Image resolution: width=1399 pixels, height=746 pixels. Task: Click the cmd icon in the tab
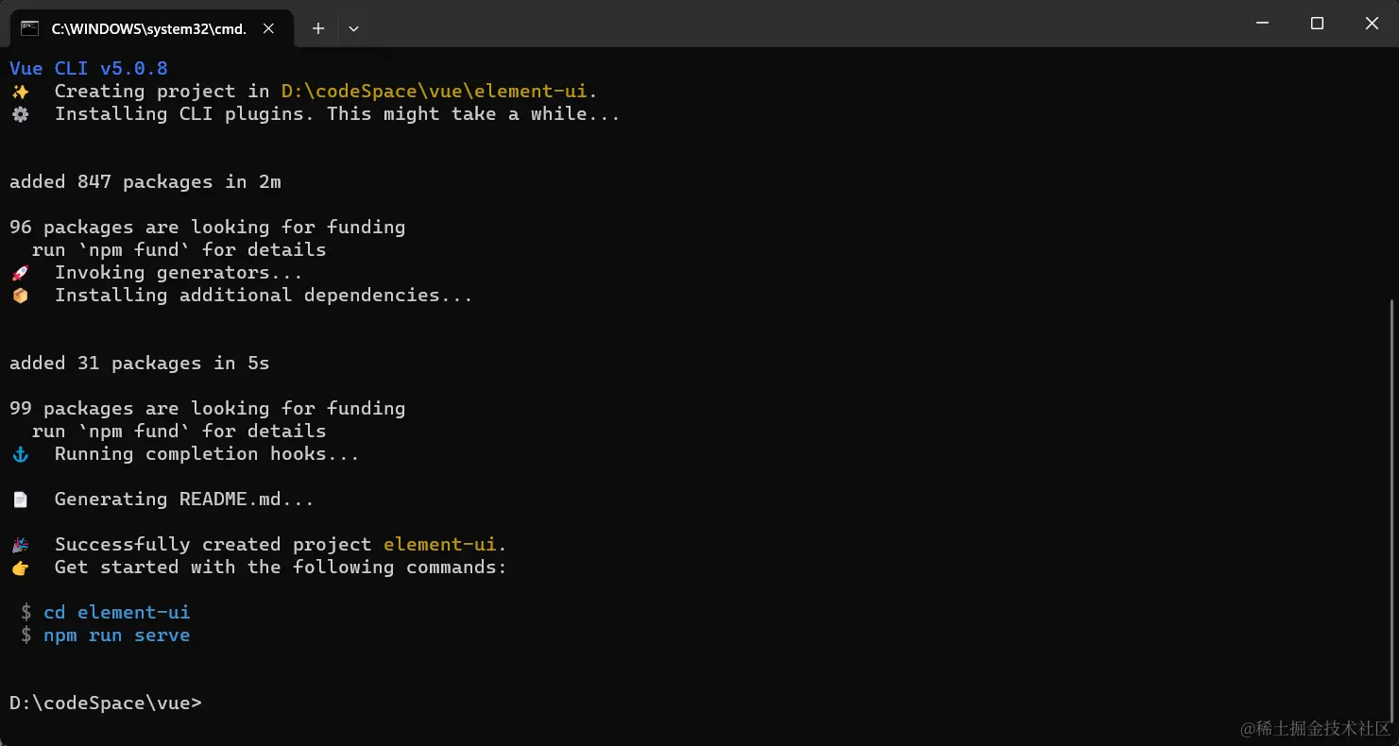tap(30, 28)
